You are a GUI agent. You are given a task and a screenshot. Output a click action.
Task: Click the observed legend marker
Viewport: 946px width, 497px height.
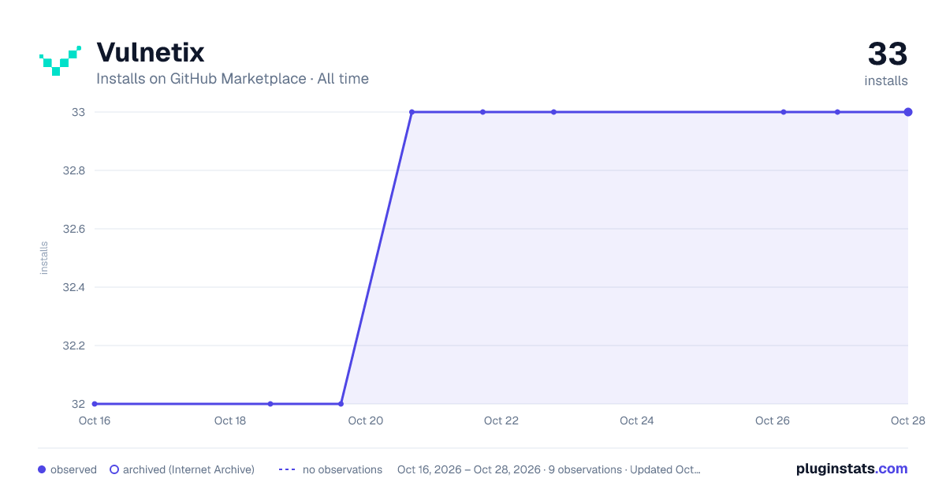(42, 469)
